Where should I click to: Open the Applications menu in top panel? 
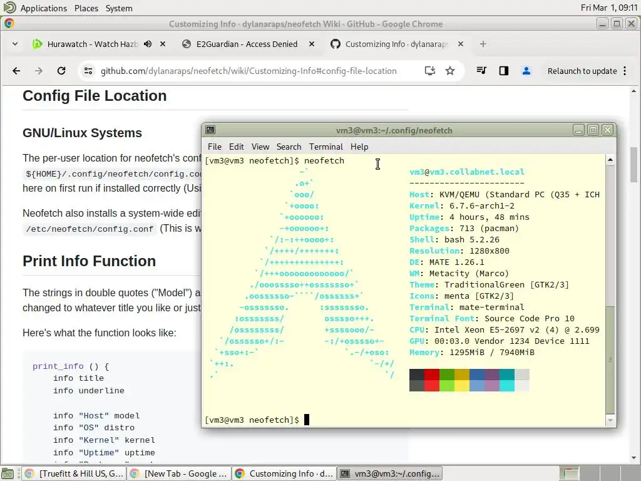point(44,8)
